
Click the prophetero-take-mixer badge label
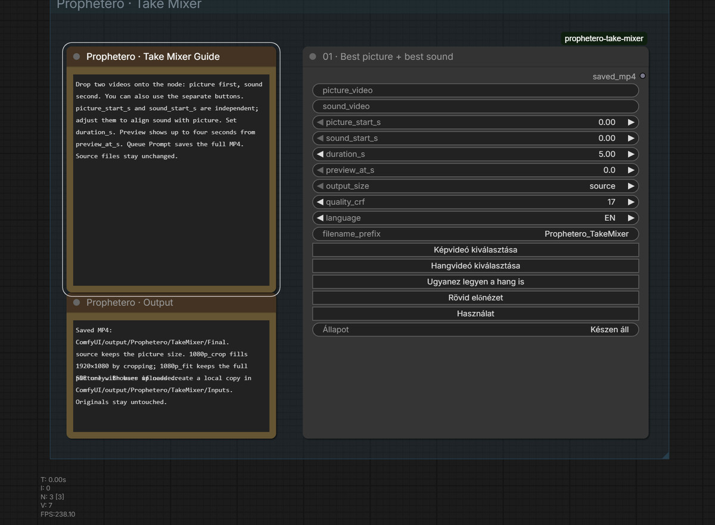coord(604,39)
